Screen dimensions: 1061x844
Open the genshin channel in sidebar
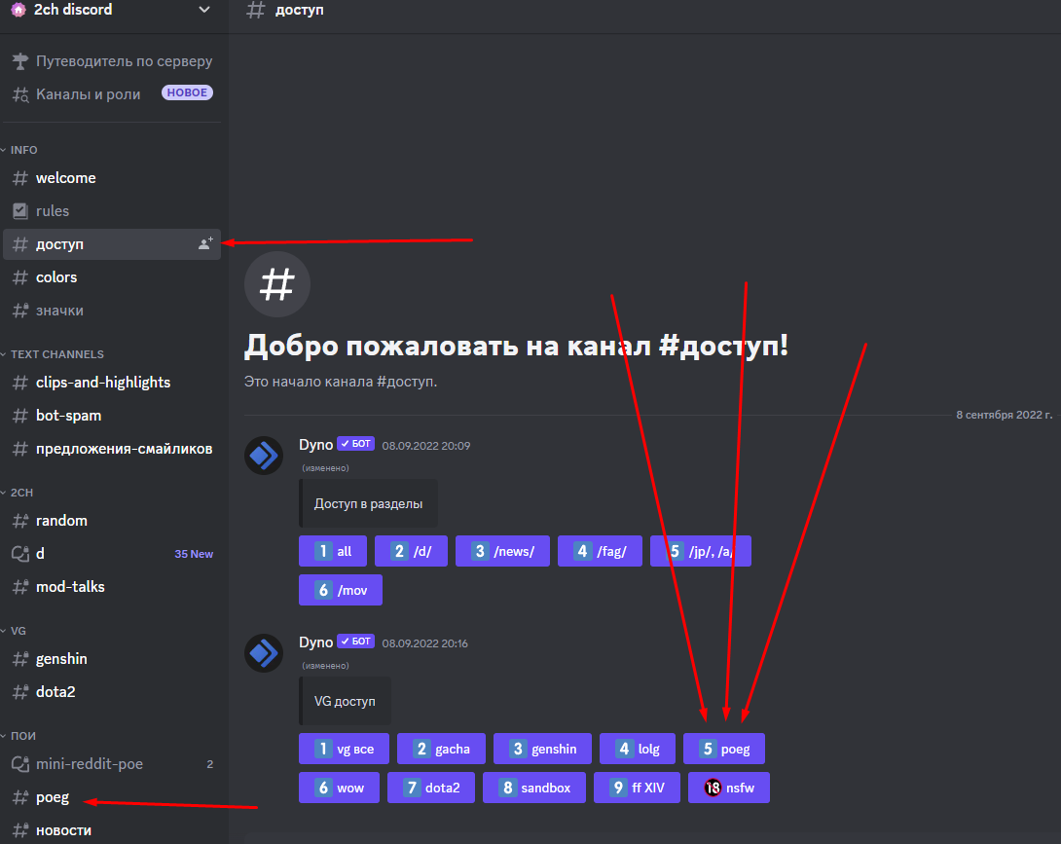[112, 658]
